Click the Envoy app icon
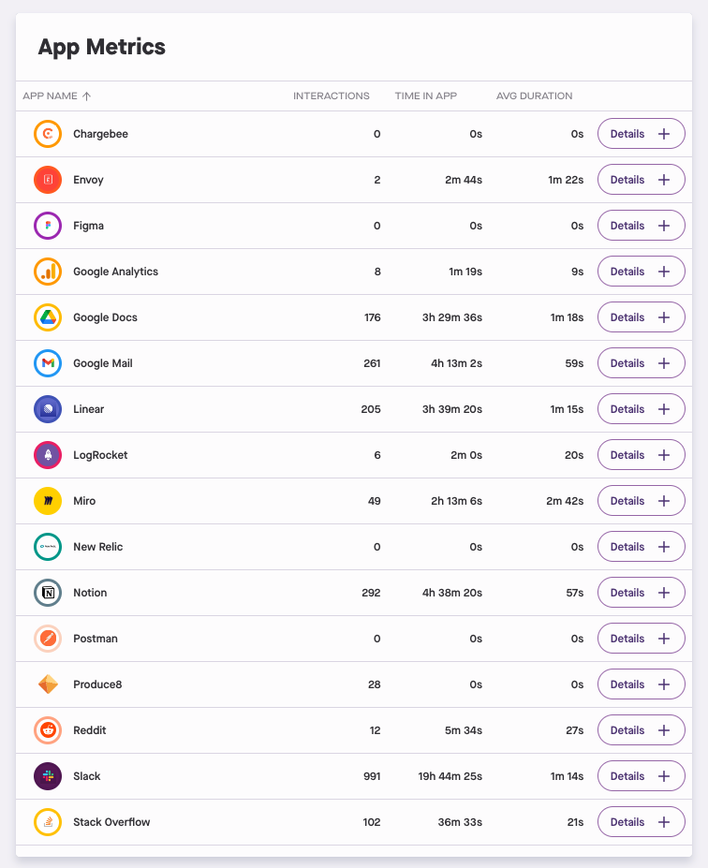This screenshot has height=868, width=708. [x=48, y=180]
